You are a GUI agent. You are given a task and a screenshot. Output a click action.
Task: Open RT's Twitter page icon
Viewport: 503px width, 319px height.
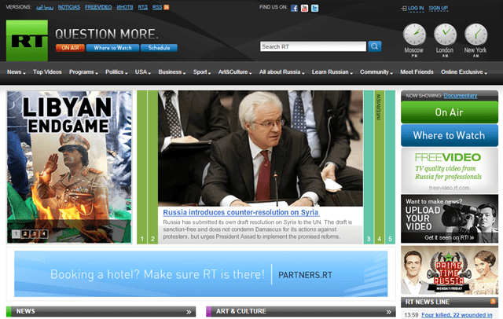tap(315, 9)
